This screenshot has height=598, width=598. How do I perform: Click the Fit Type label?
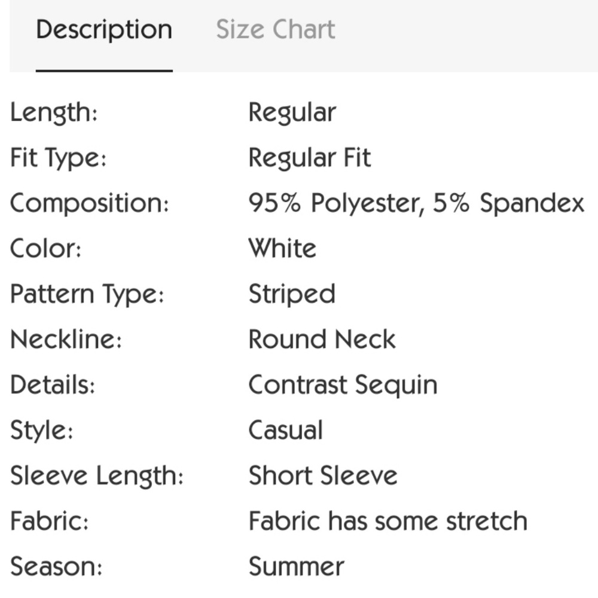coord(58,158)
